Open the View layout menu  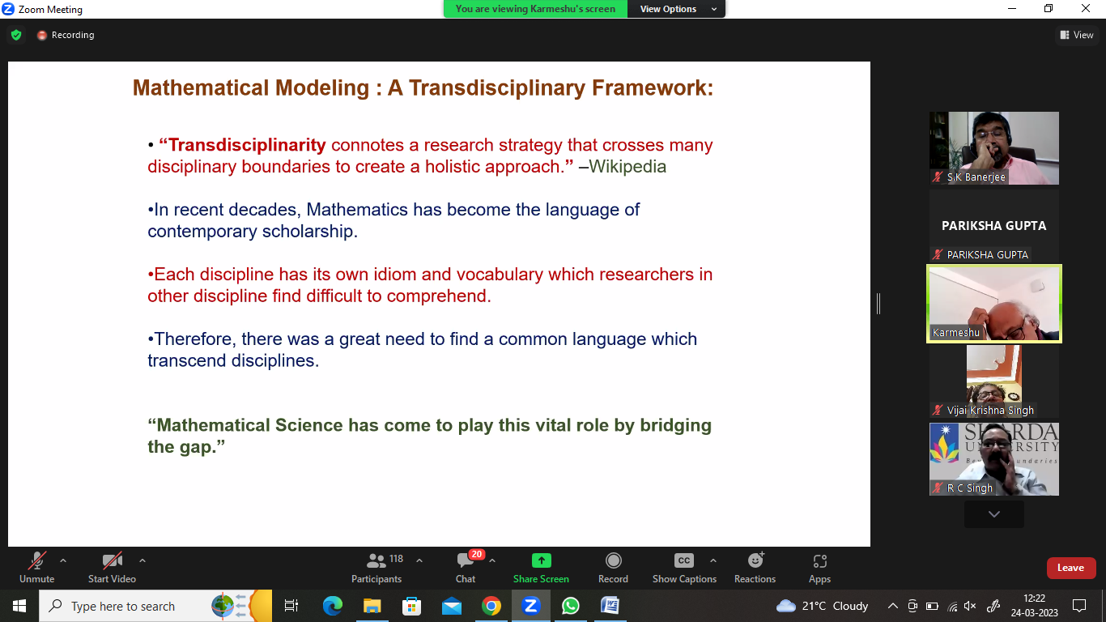pos(1076,35)
